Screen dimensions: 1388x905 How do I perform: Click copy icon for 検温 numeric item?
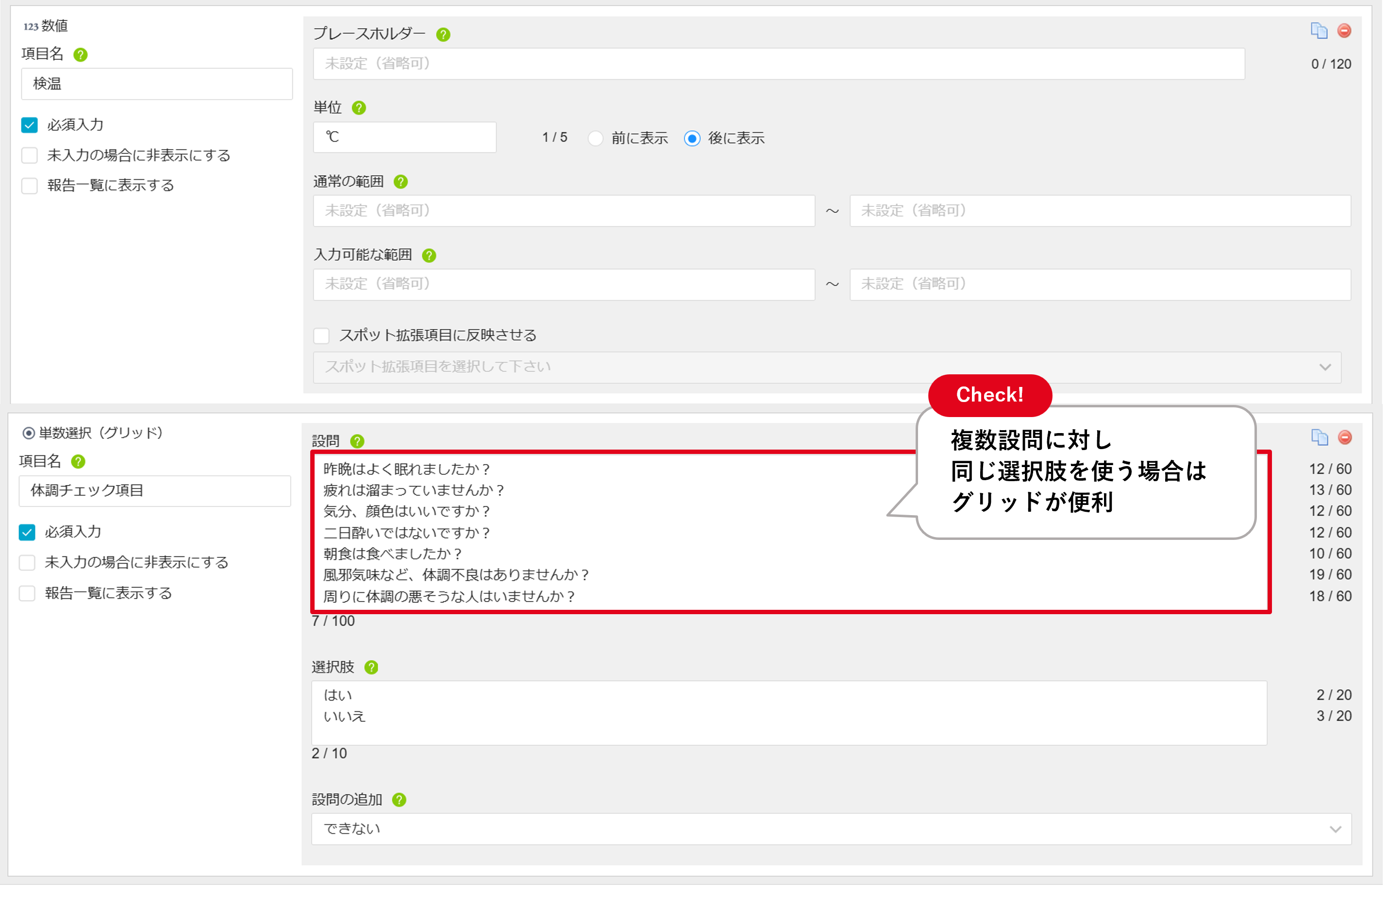click(x=1319, y=30)
